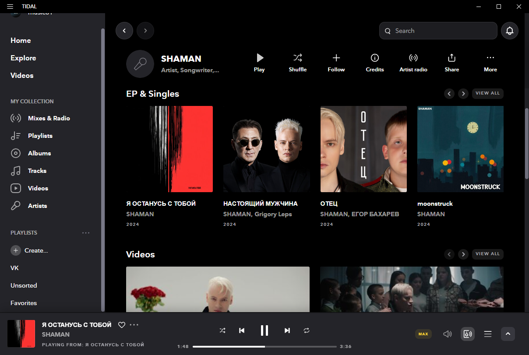
Task: Click the SHAMAN artist avatar microphone image
Action: [x=140, y=64]
